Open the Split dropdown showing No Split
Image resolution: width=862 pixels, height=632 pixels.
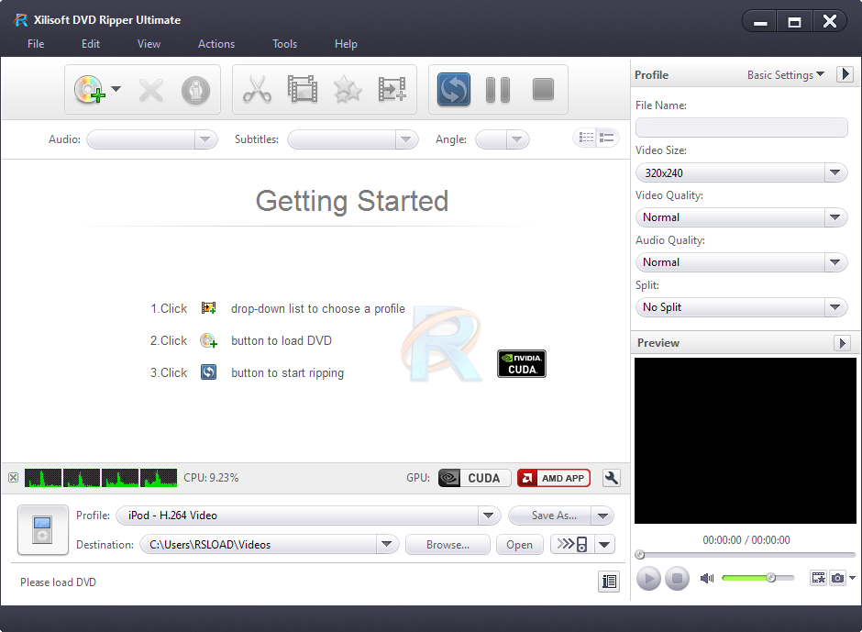point(742,307)
